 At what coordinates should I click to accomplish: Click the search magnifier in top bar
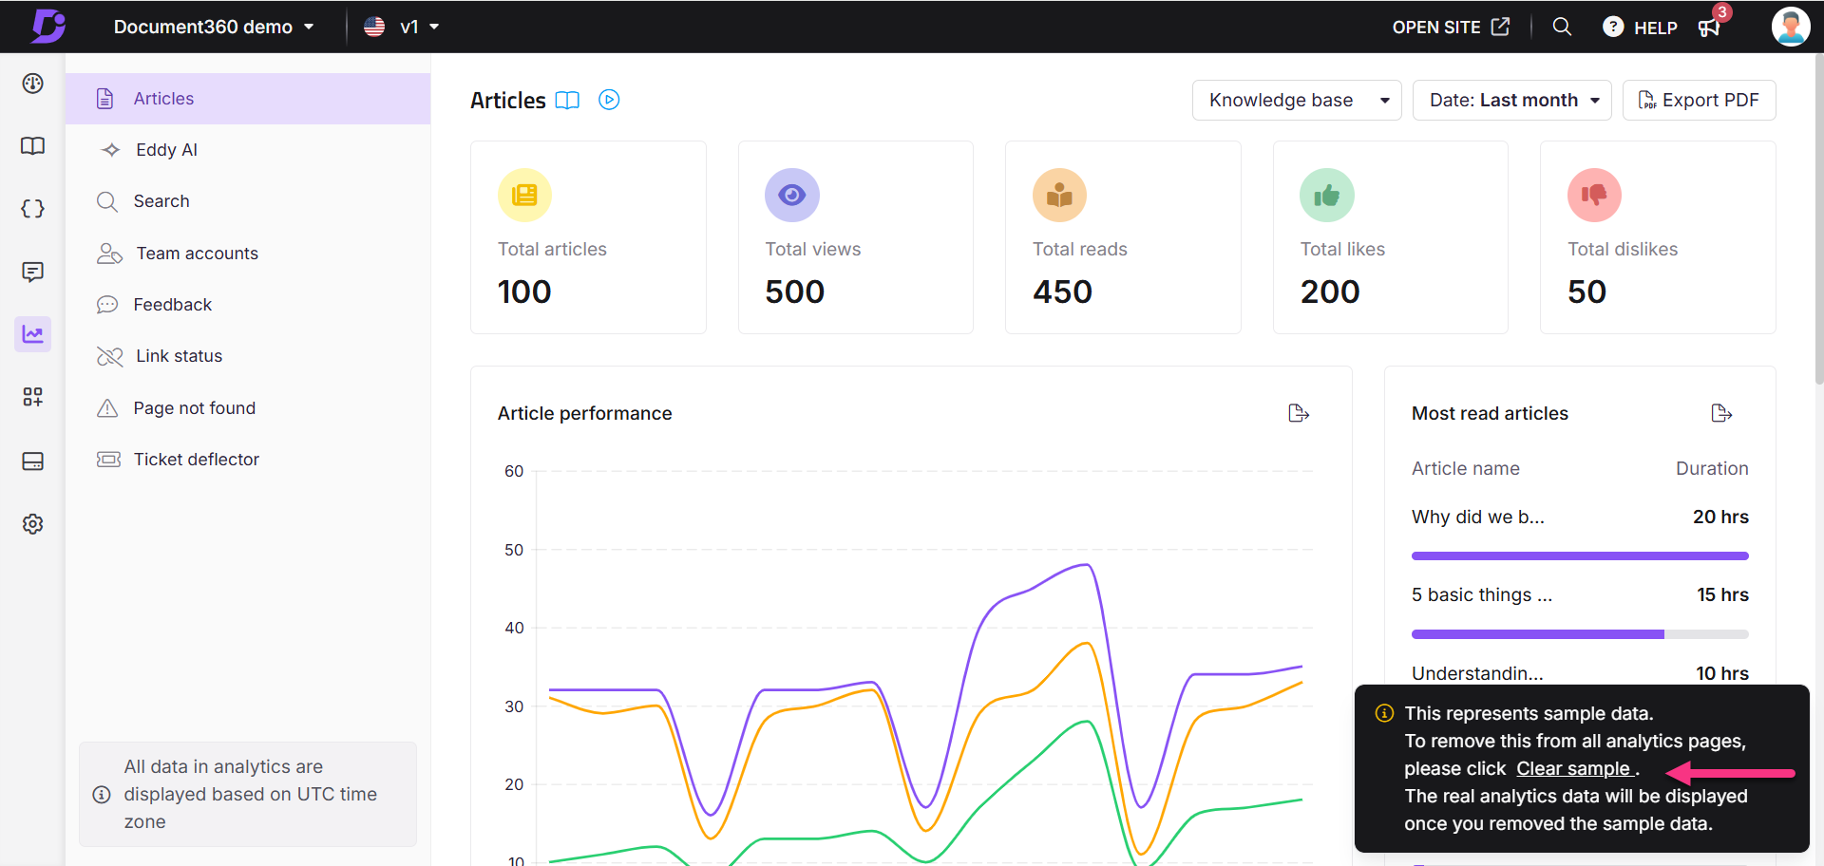(x=1562, y=27)
